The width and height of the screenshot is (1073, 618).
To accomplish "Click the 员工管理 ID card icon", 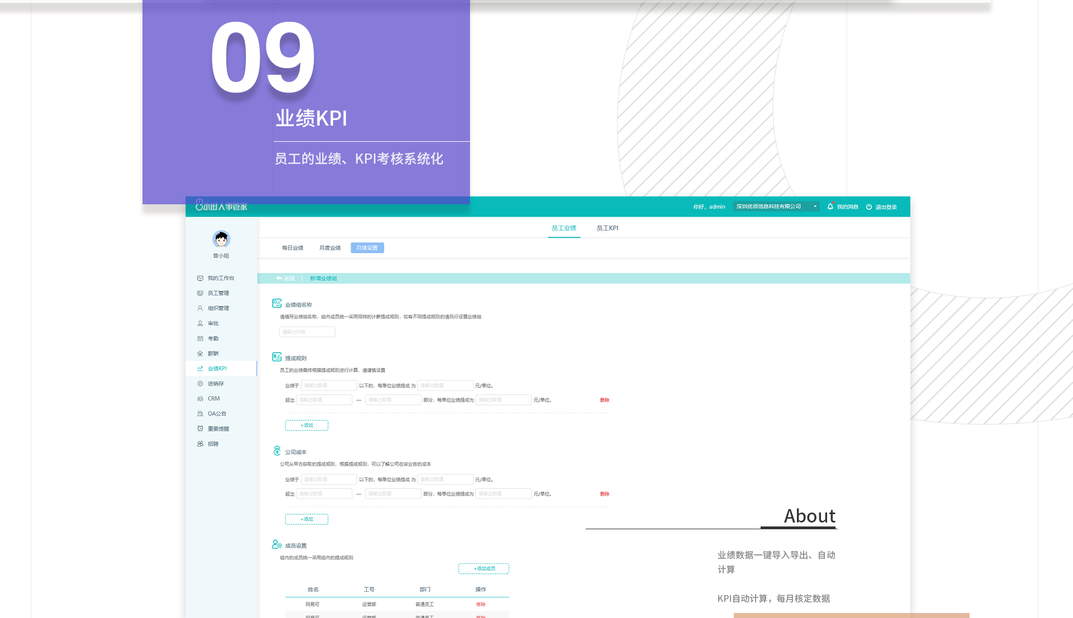I will click(200, 293).
